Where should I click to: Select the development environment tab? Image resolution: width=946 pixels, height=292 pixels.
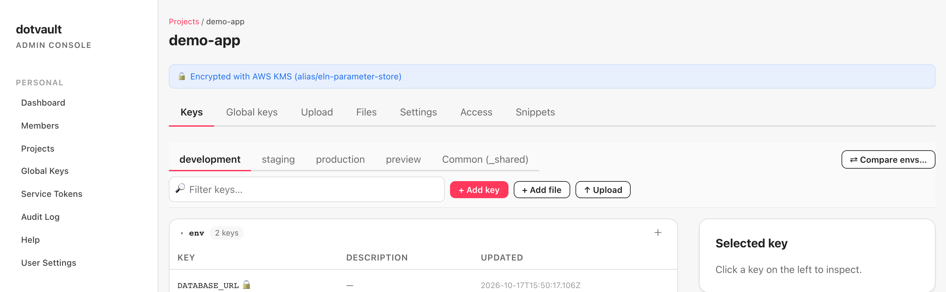(210, 159)
